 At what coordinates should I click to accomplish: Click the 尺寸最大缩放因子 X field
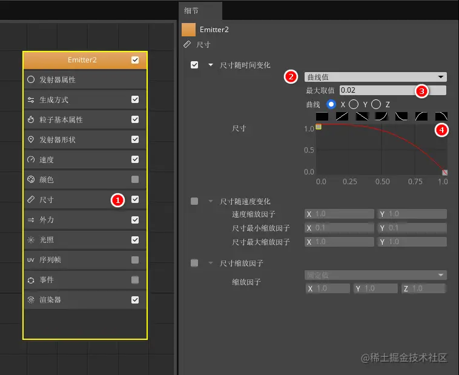coord(339,242)
